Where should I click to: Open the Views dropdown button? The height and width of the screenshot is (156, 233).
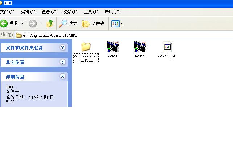point(117,23)
